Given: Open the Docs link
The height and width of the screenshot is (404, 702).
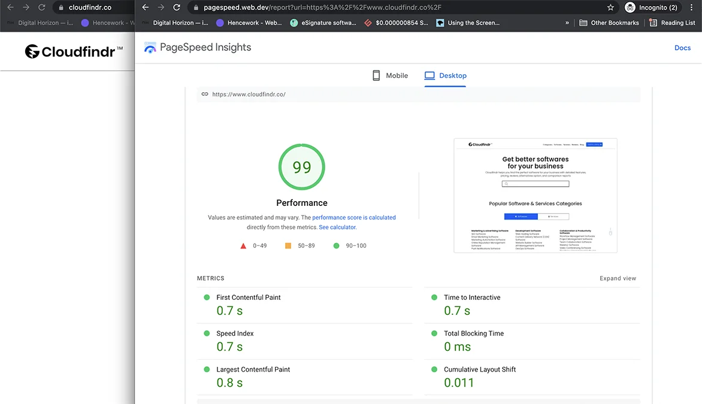Looking at the screenshot, I should (x=682, y=48).
